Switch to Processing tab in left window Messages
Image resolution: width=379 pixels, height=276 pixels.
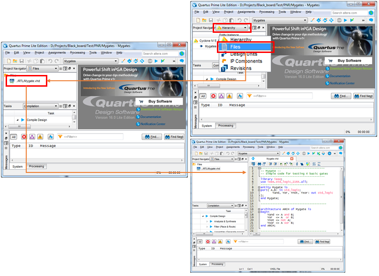click(x=37, y=166)
